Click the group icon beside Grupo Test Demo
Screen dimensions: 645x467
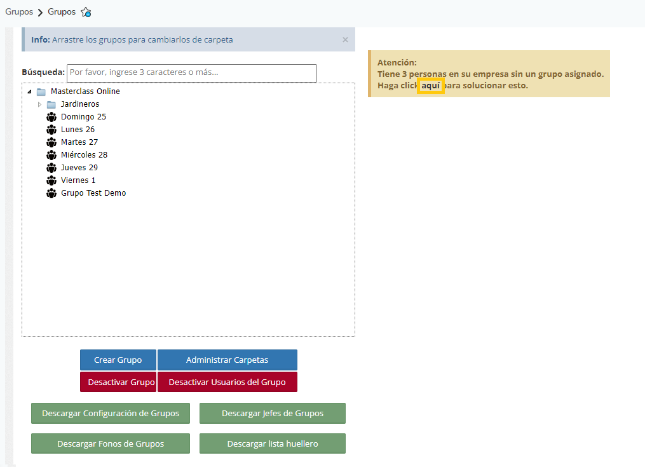click(51, 193)
